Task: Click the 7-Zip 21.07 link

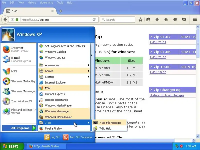Action: [158, 42]
